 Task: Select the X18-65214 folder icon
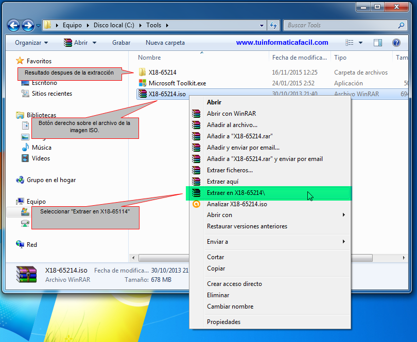[x=143, y=72]
